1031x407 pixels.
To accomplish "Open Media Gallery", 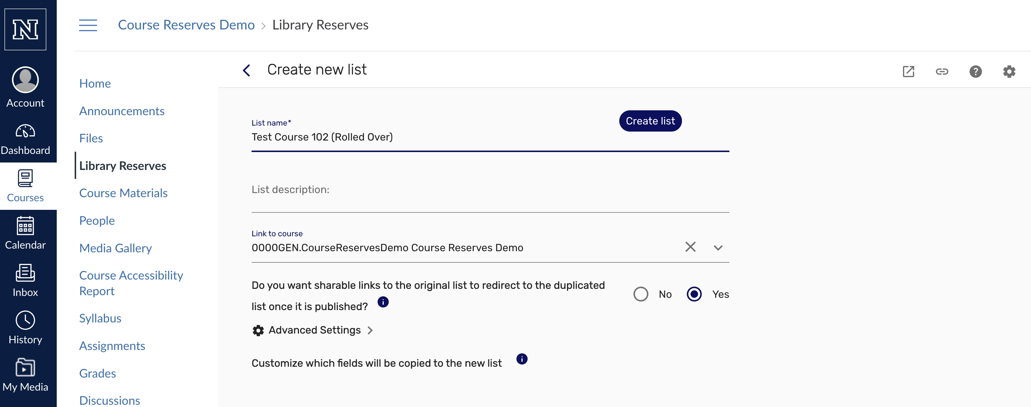I will click(115, 248).
